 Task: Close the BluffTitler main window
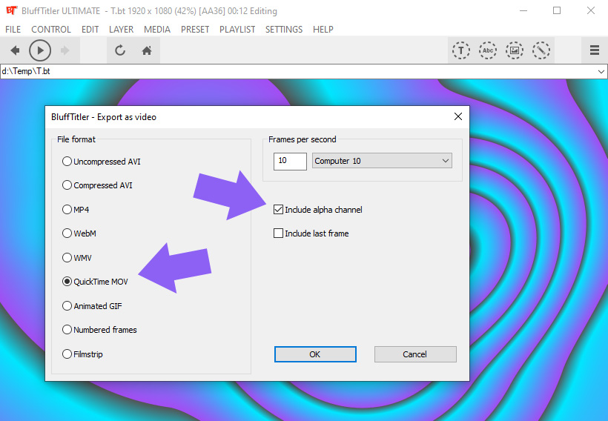pyautogui.click(x=590, y=11)
